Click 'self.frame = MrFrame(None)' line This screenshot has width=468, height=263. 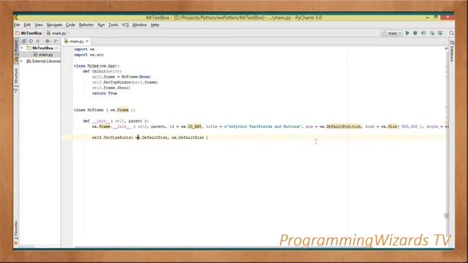(121, 77)
